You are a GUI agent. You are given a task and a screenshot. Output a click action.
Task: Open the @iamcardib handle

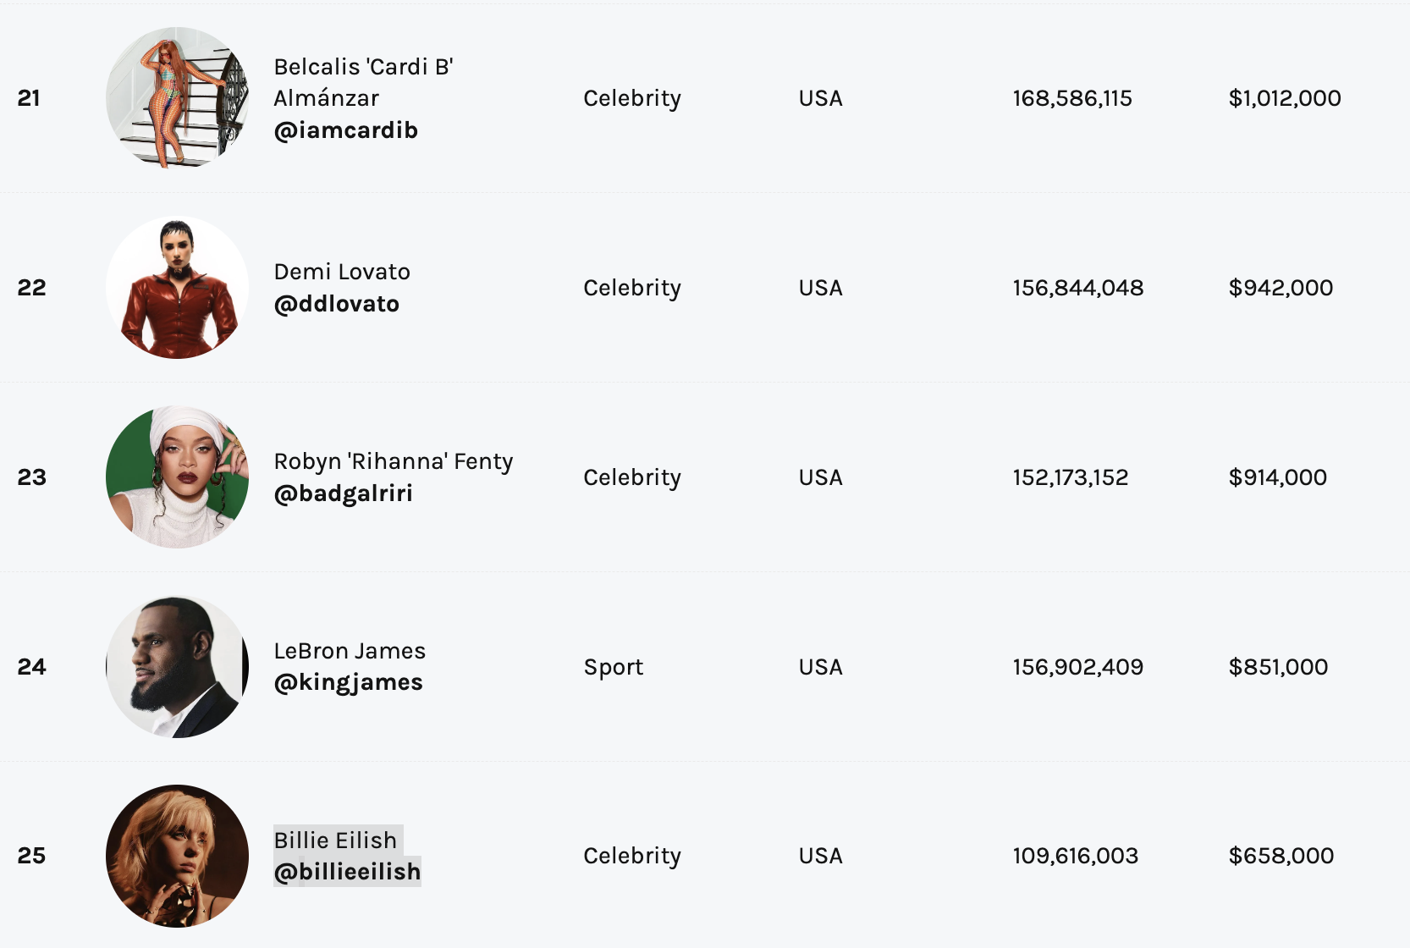[x=345, y=130]
